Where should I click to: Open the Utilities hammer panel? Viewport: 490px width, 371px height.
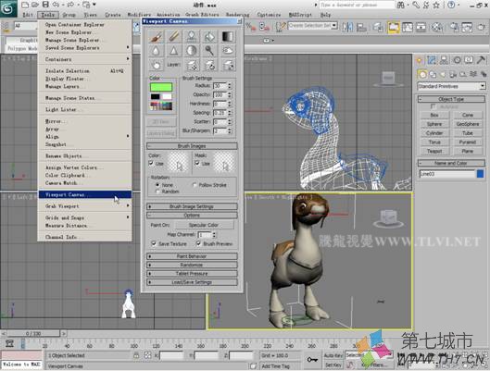(482, 59)
